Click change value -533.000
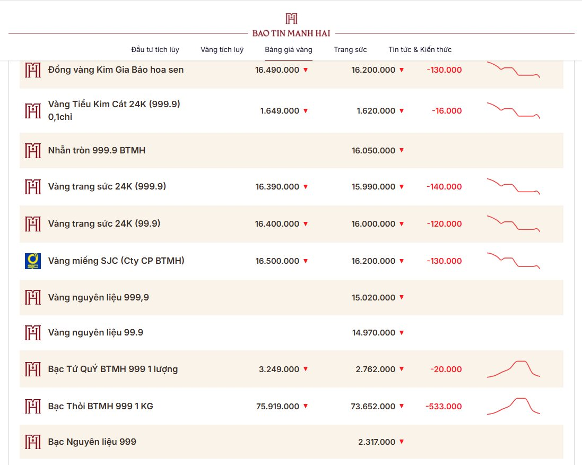582x465 pixels. pos(444,406)
